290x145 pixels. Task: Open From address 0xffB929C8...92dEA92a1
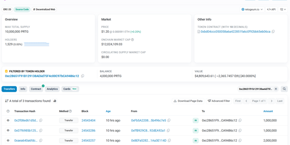148,130
